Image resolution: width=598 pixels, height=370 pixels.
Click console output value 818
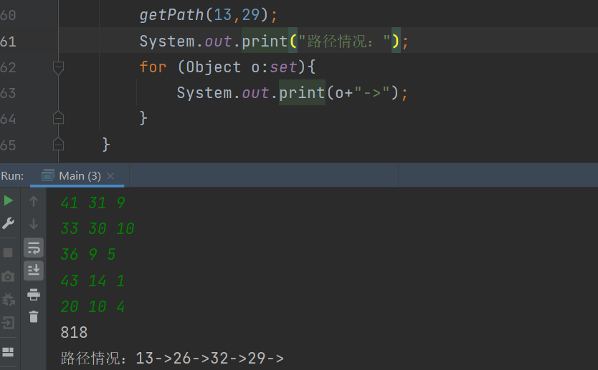pos(74,332)
